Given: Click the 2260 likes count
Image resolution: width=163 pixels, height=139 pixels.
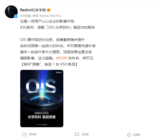Looking at the screenshot, I should [137, 135].
